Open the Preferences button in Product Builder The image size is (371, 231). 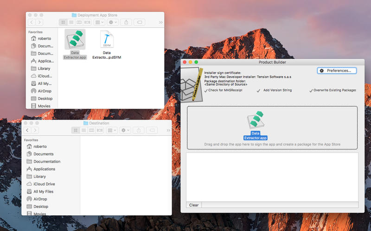pos(337,71)
